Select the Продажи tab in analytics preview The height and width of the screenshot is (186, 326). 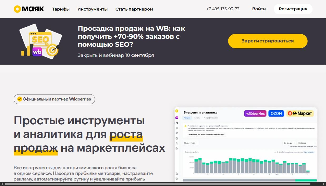(x=187, y=118)
